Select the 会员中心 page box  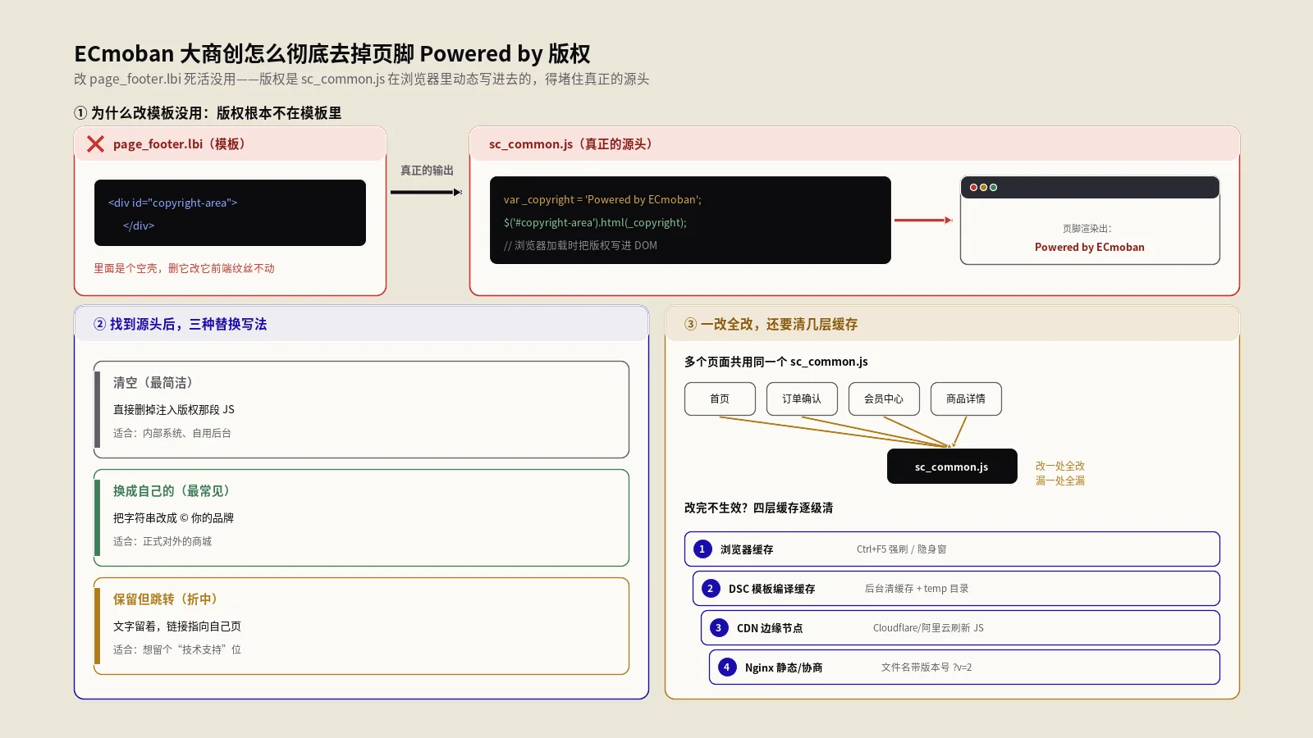tap(884, 399)
